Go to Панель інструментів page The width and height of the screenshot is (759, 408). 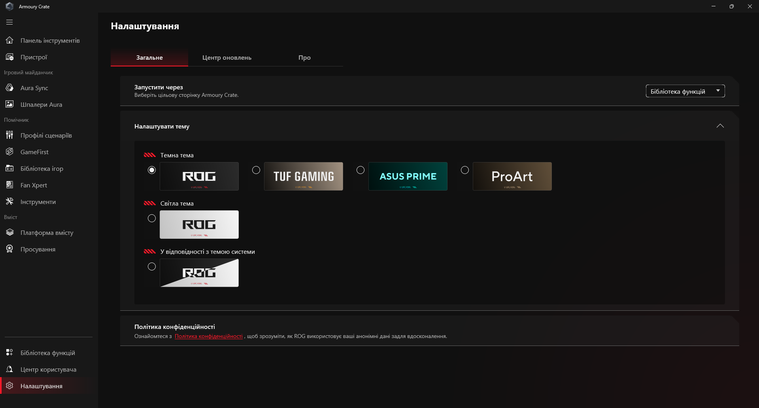pyautogui.click(x=49, y=40)
